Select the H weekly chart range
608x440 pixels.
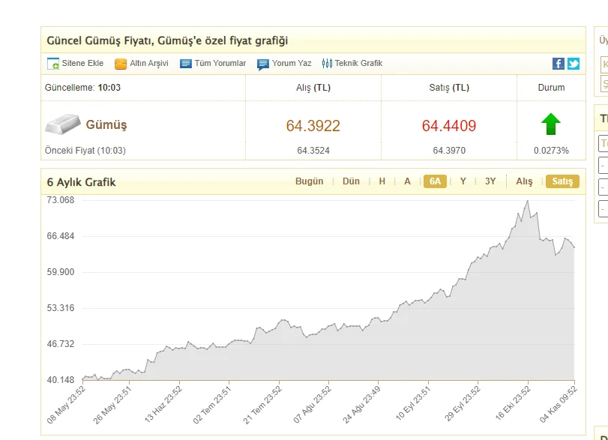point(382,181)
